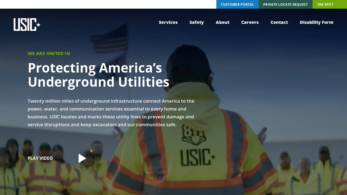This screenshot has width=347, height=195.
Task: Click the American flag in the background
Action: pyautogui.click(x=109, y=39)
